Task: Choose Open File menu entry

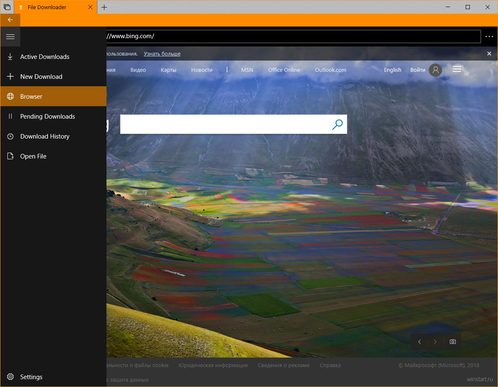Action: (53, 156)
